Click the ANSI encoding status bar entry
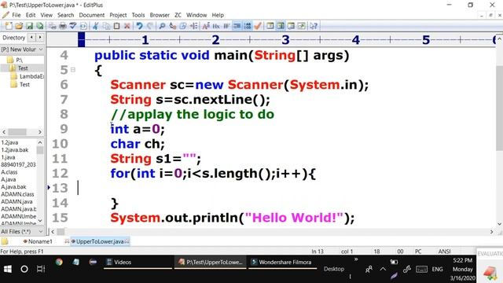Screen dimensions: 503x283 (x=444, y=252)
